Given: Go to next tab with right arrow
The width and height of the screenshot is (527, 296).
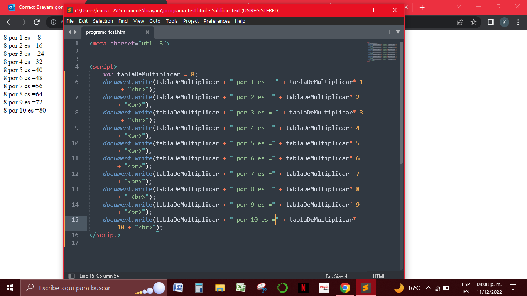Looking at the screenshot, I should pyautogui.click(x=76, y=32).
